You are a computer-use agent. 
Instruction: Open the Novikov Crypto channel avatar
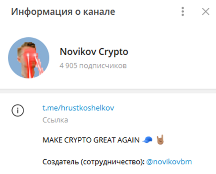[x=29, y=58]
